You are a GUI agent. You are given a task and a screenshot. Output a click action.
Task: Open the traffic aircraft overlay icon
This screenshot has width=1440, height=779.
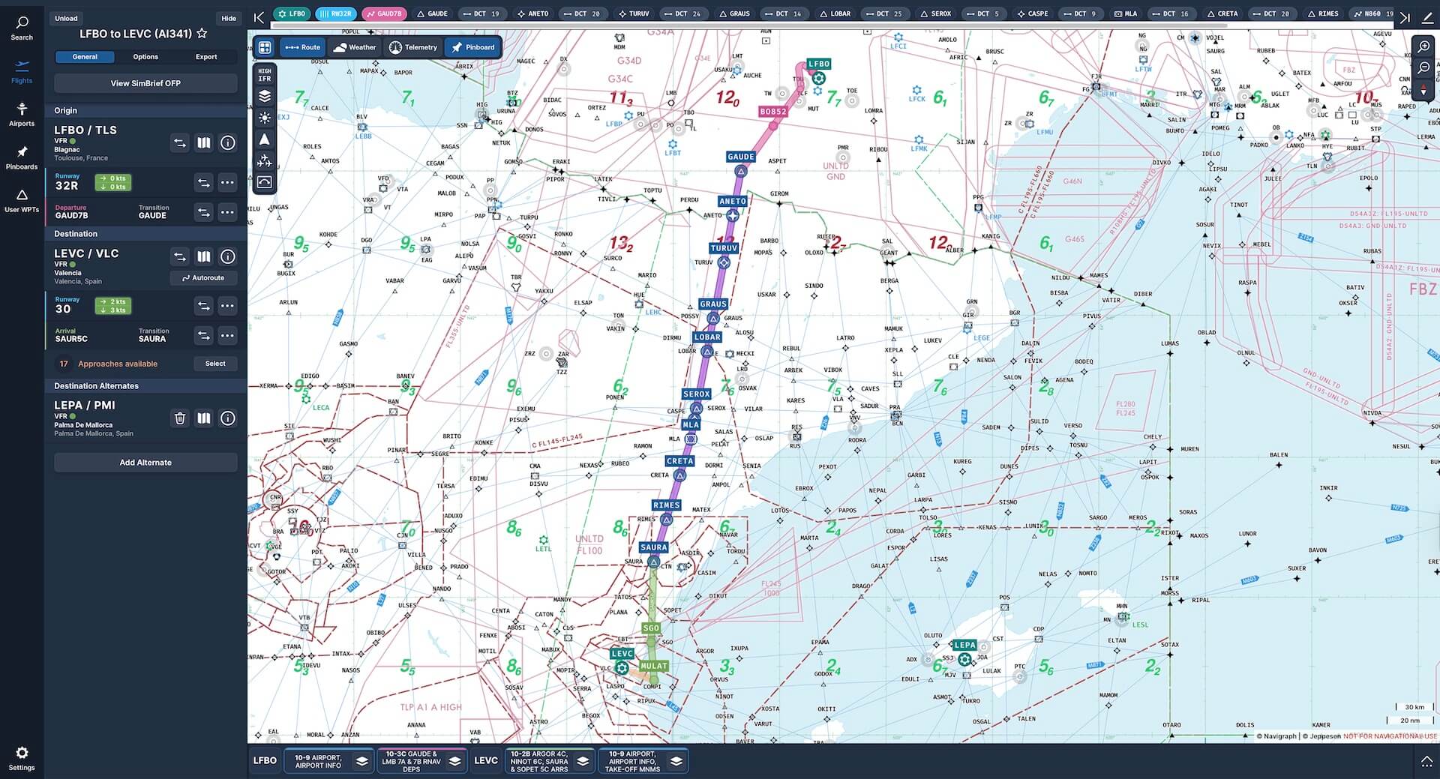(x=265, y=161)
